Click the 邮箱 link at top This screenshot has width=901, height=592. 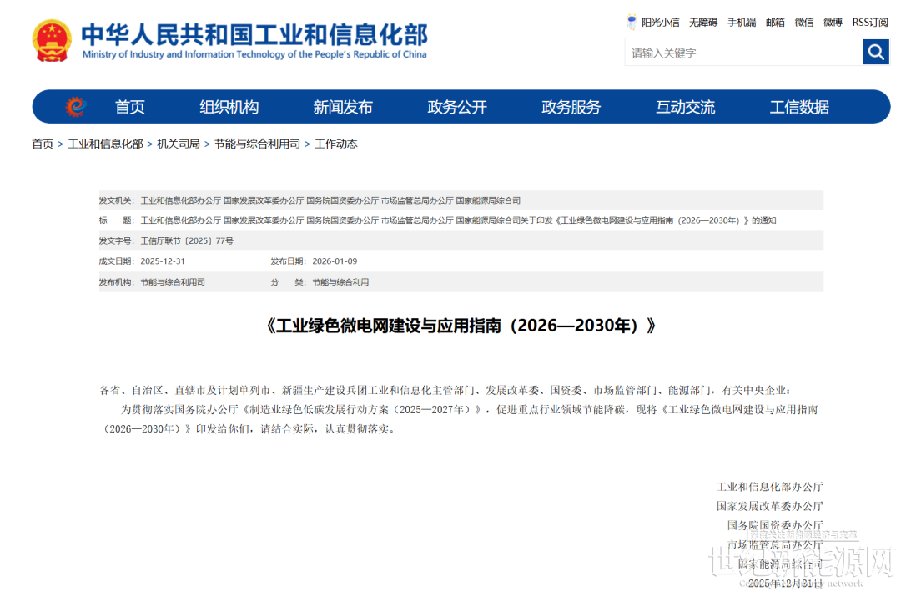tap(775, 23)
